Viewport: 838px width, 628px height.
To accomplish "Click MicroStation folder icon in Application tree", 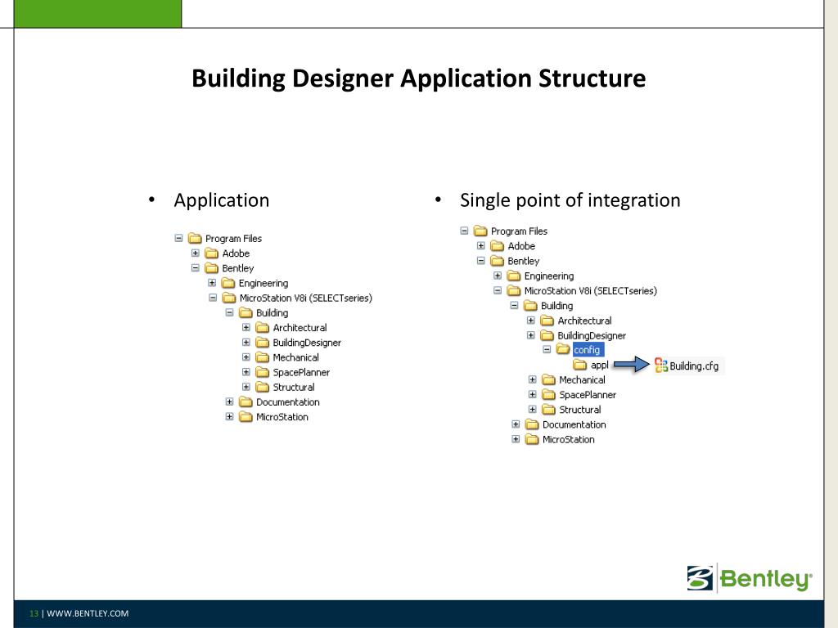I will click(246, 417).
